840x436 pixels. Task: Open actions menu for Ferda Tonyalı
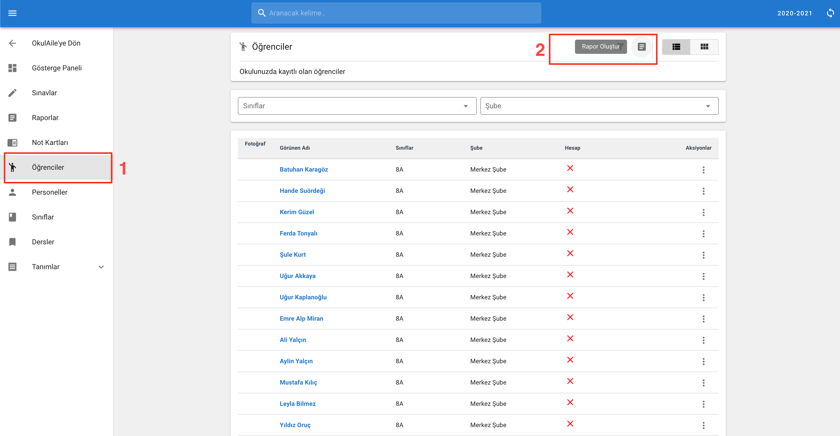pyautogui.click(x=703, y=234)
